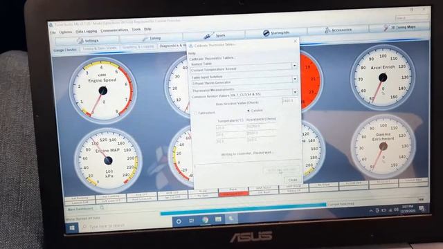443x249 pixels.
Task: Open Task View on the taskbar
Action: (x=192, y=221)
